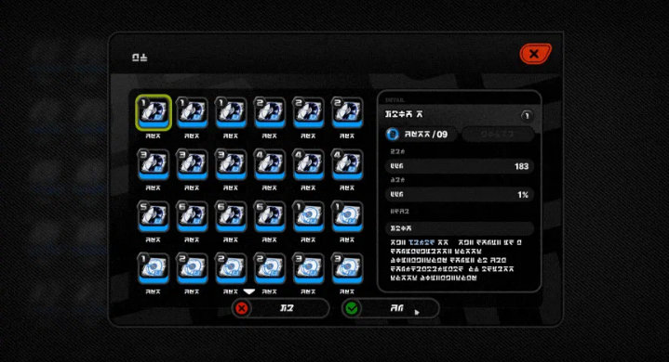669x362 pixels.
Task: Click the dark name field above the description
Action: pos(459,228)
